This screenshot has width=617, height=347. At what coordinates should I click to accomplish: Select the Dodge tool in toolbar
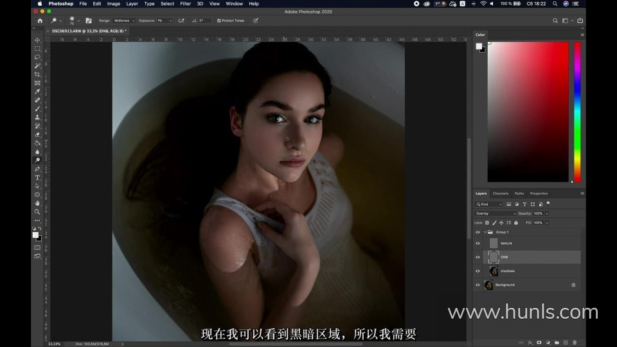[37, 161]
